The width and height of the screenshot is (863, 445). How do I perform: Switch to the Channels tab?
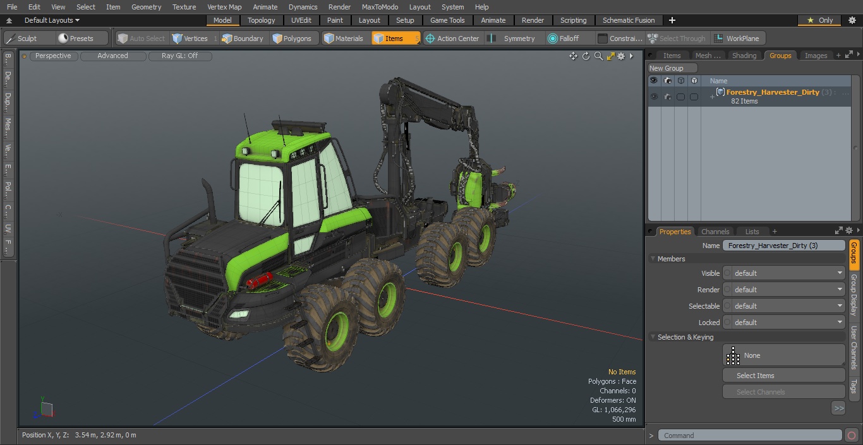tap(715, 232)
